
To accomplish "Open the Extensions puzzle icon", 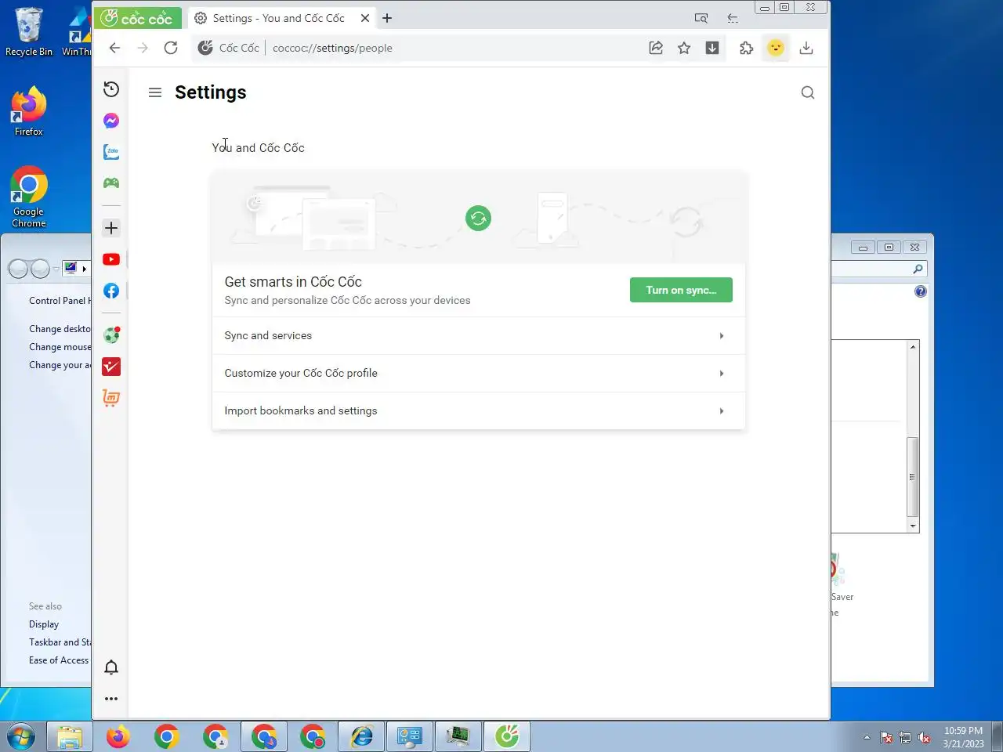I will point(746,48).
